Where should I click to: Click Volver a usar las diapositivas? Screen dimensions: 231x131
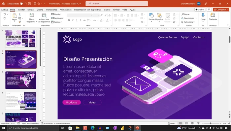[x=44, y=18]
